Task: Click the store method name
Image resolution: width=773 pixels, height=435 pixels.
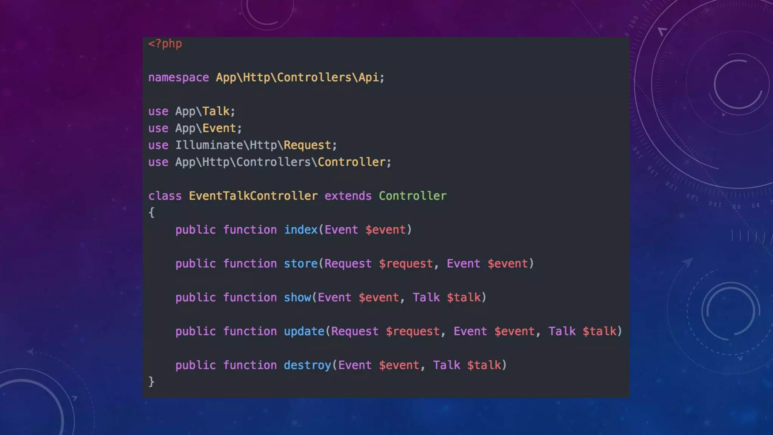Action: pos(300,264)
